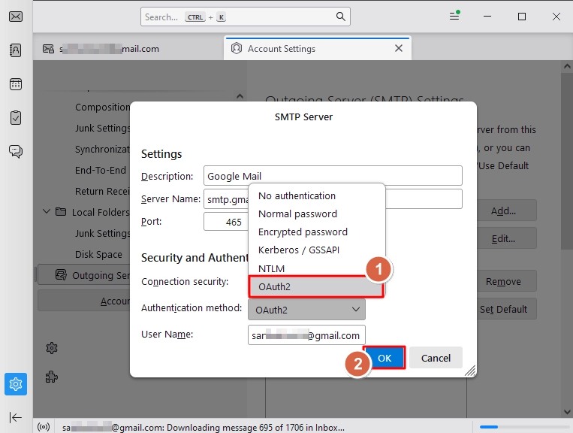This screenshot has width=573, height=433.
Task: Choose OAuth2 from authentication list
Action: pos(316,286)
